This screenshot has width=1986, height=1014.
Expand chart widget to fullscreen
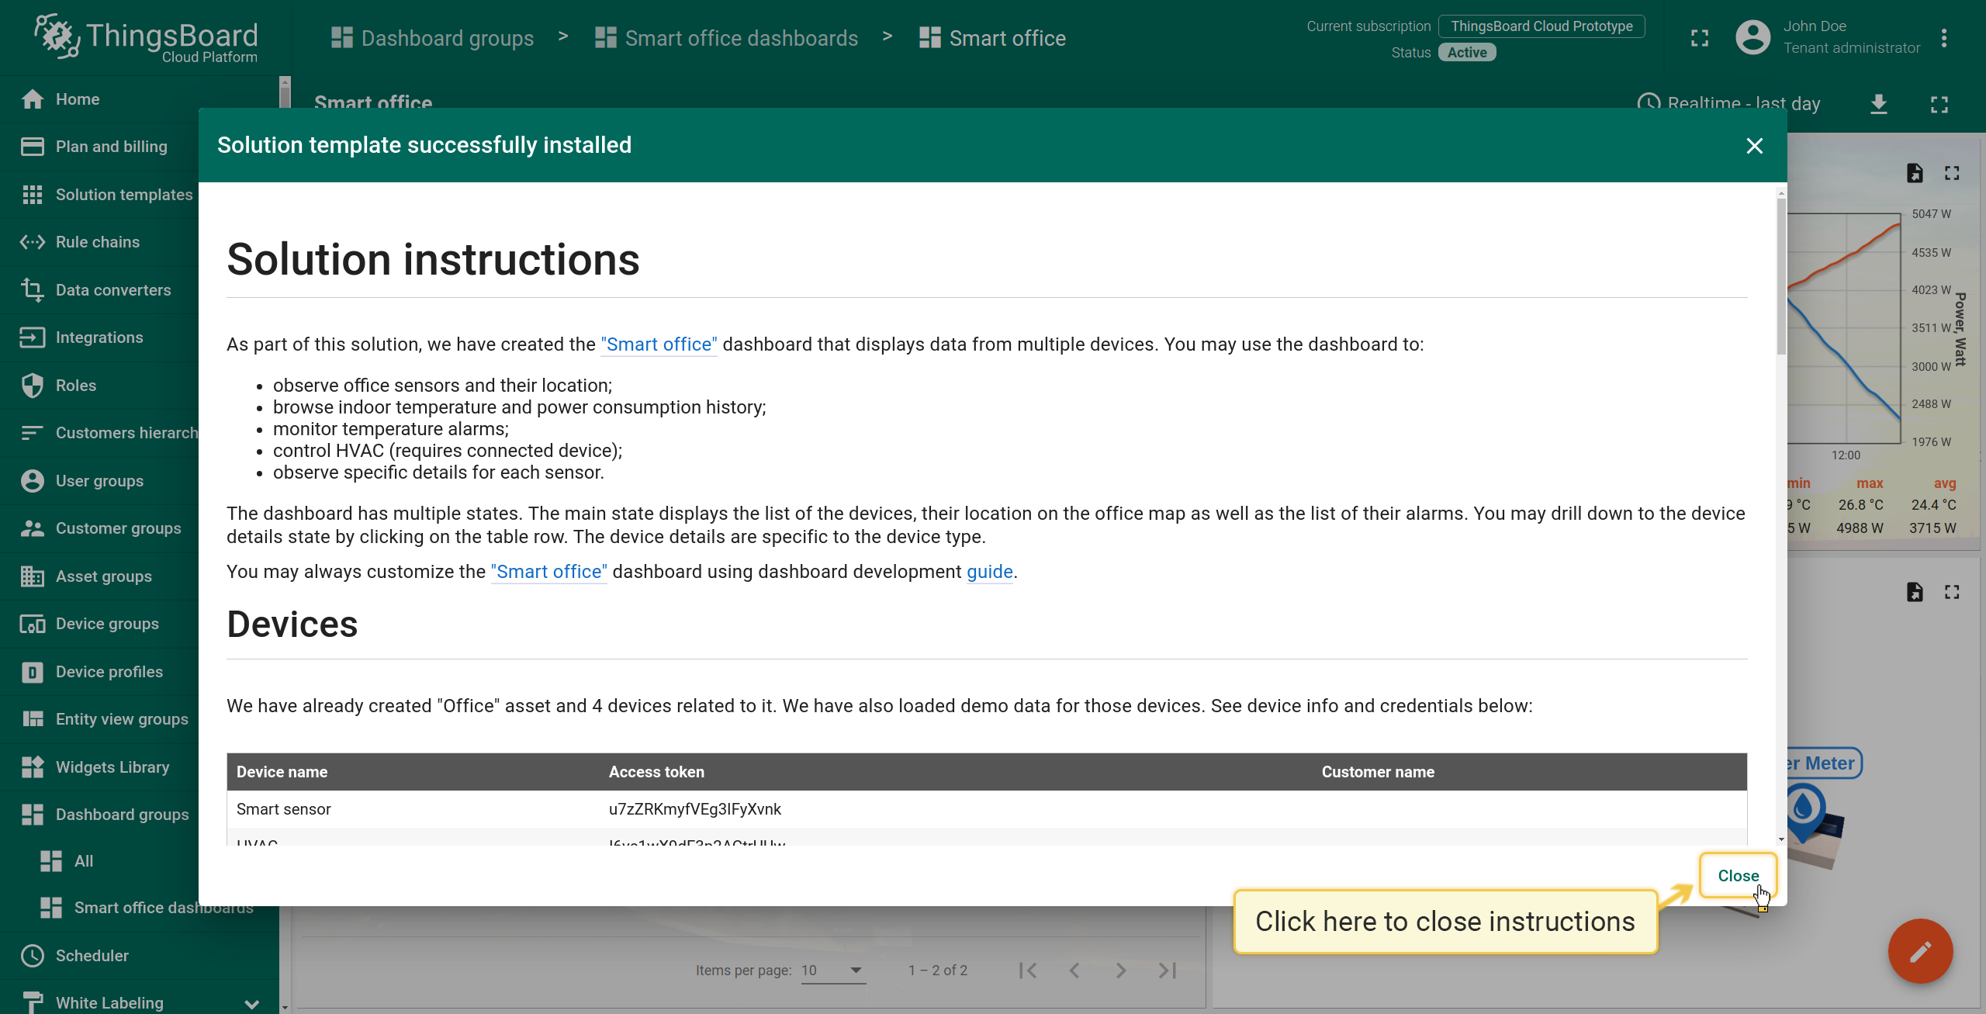click(x=1952, y=173)
